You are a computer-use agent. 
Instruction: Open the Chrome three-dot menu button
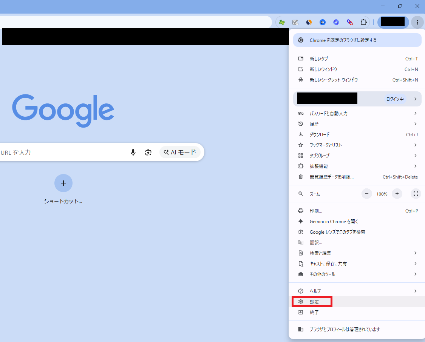(417, 22)
